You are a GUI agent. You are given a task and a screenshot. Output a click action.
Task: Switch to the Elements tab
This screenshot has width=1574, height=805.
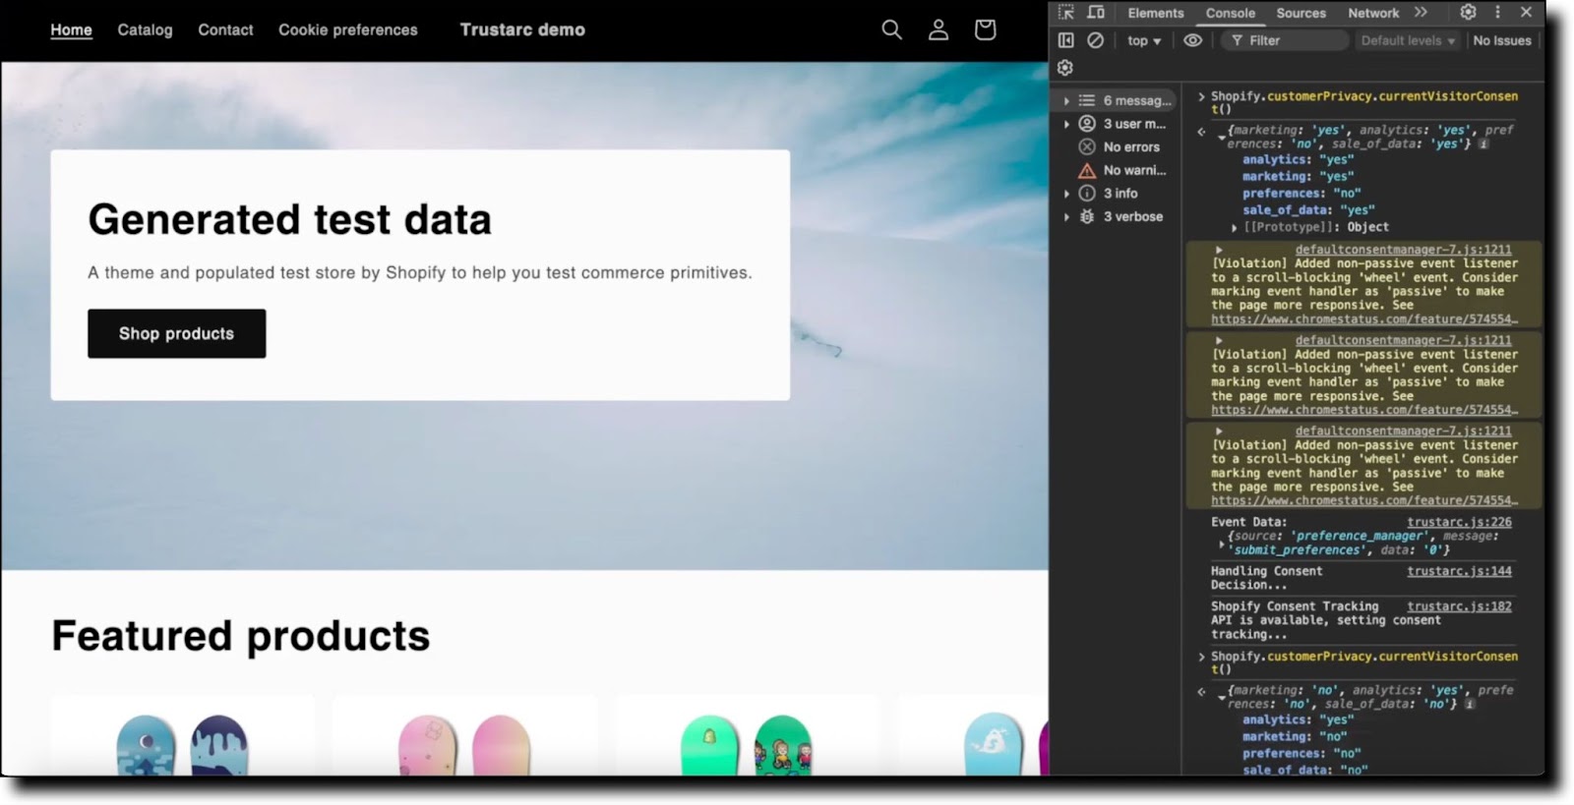click(1155, 13)
